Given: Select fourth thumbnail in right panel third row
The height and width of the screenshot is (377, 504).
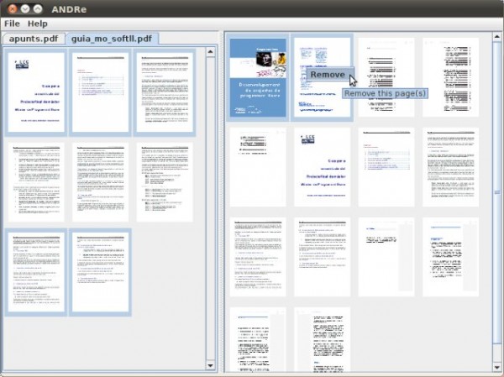Looking at the screenshot, I should 450,257.
